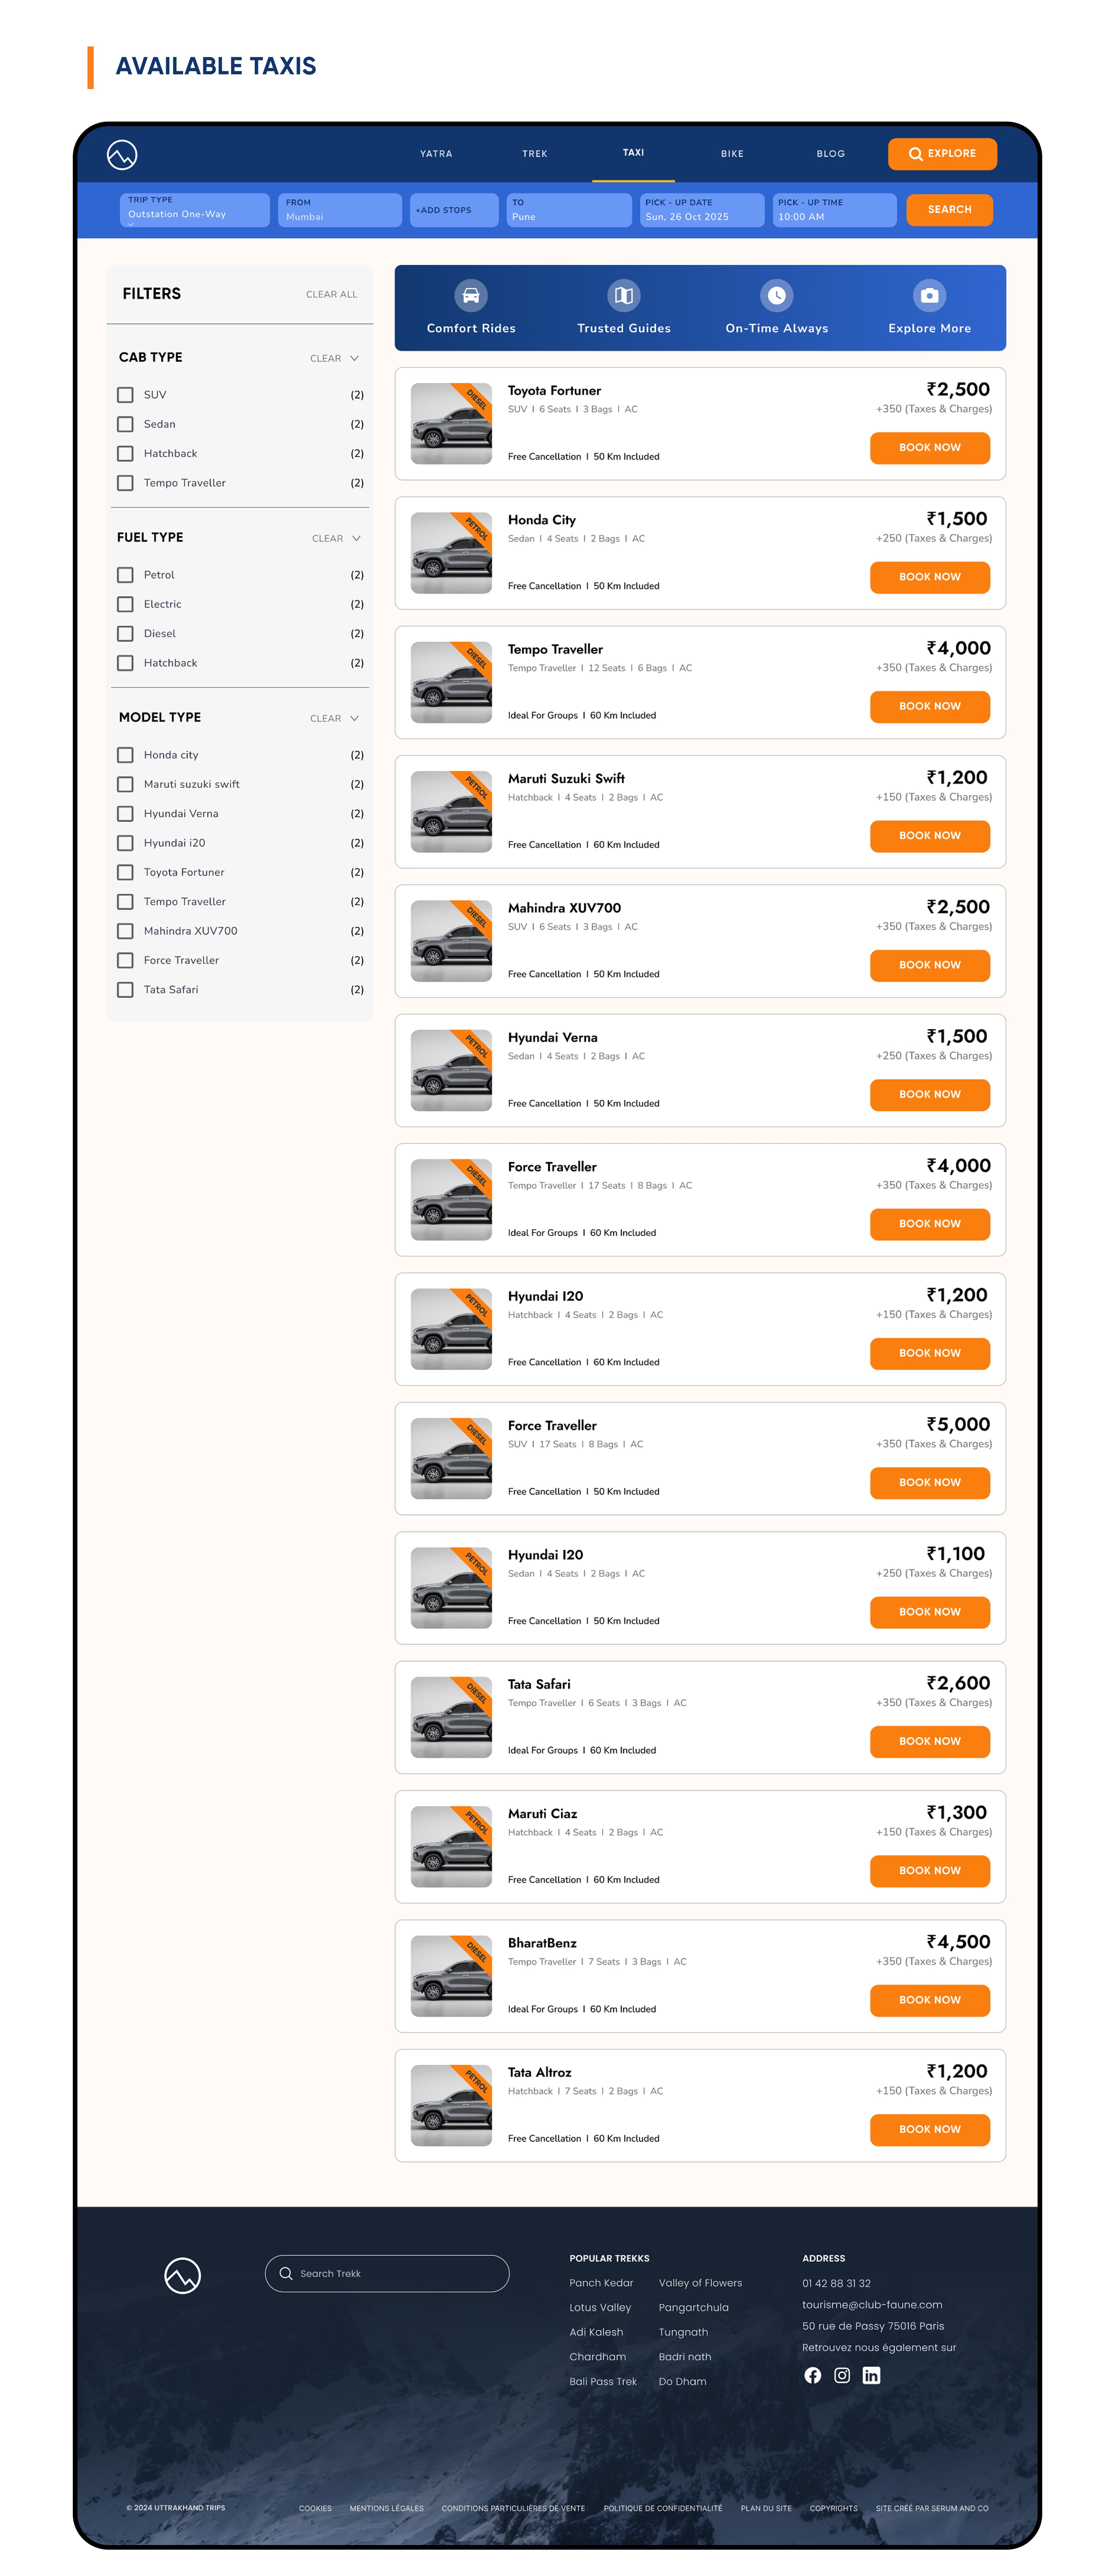1115x2576 pixels.
Task: Open the Trip Type dropdown
Action: click(194, 210)
